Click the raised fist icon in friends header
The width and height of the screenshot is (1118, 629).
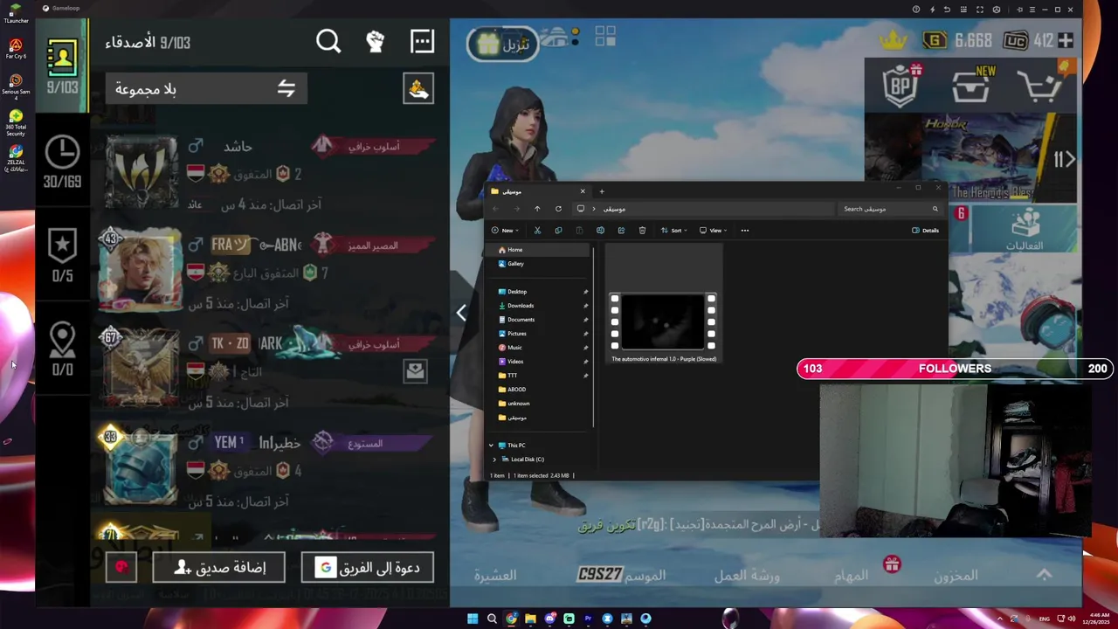(x=375, y=41)
